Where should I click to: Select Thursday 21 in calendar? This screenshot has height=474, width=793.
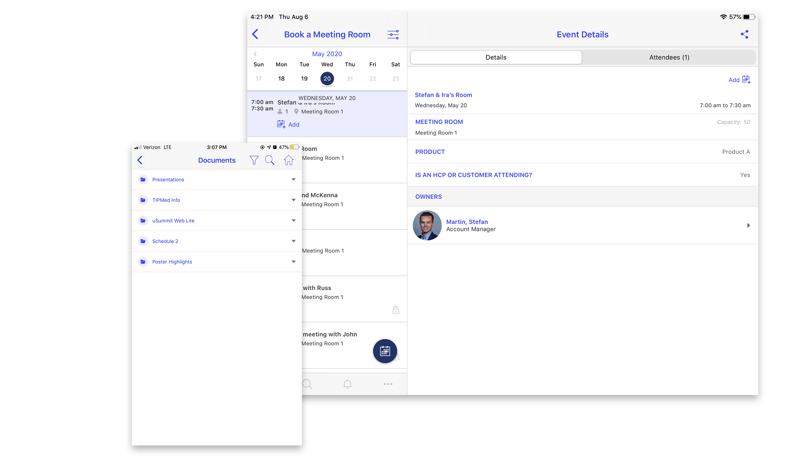click(350, 78)
